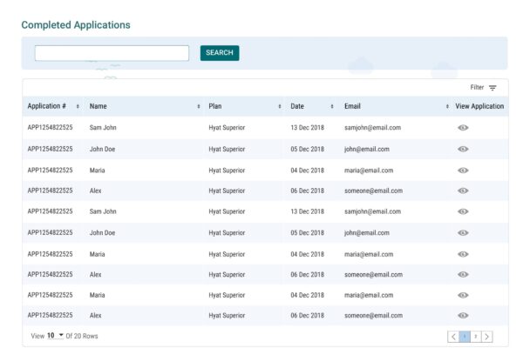Click the last Maria name cell
The image size is (523, 348).
click(97, 295)
